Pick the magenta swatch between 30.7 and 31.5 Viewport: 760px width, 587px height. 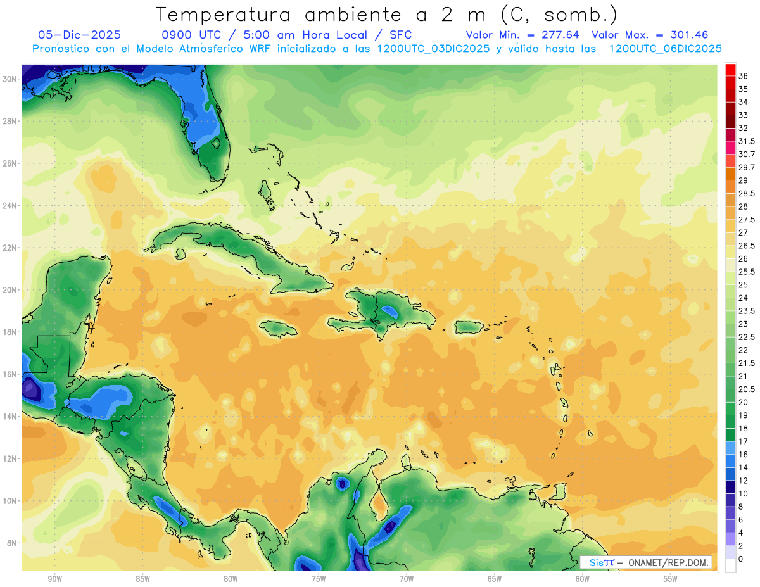pyautogui.click(x=730, y=148)
